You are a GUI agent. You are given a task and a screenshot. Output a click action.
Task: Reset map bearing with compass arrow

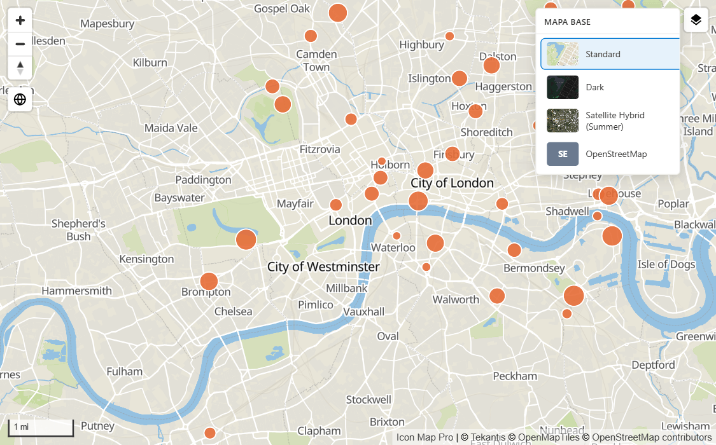pos(20,68)
